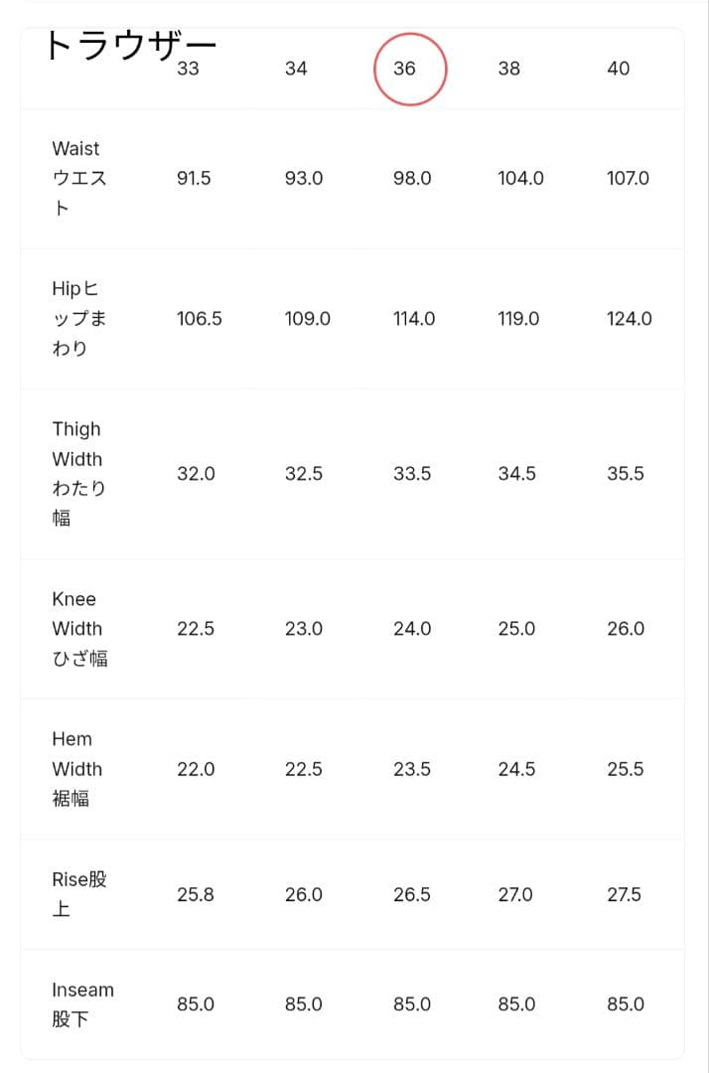This screenshot has width=709, height=1073.
Task: Select the size 34 column header
Action: click(296, 69)
